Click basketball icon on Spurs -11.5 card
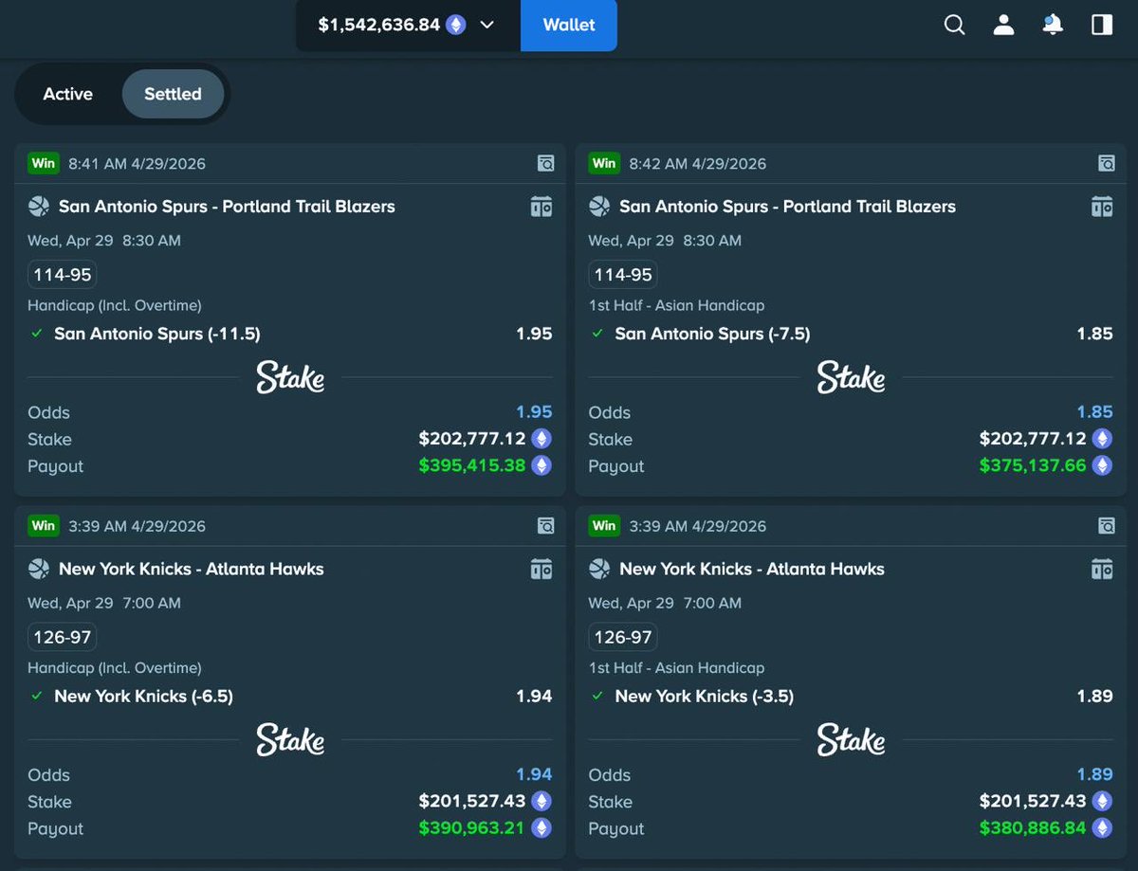Image resolution: width=1138 pixels, height=871 pixels. tap(39, 207)
